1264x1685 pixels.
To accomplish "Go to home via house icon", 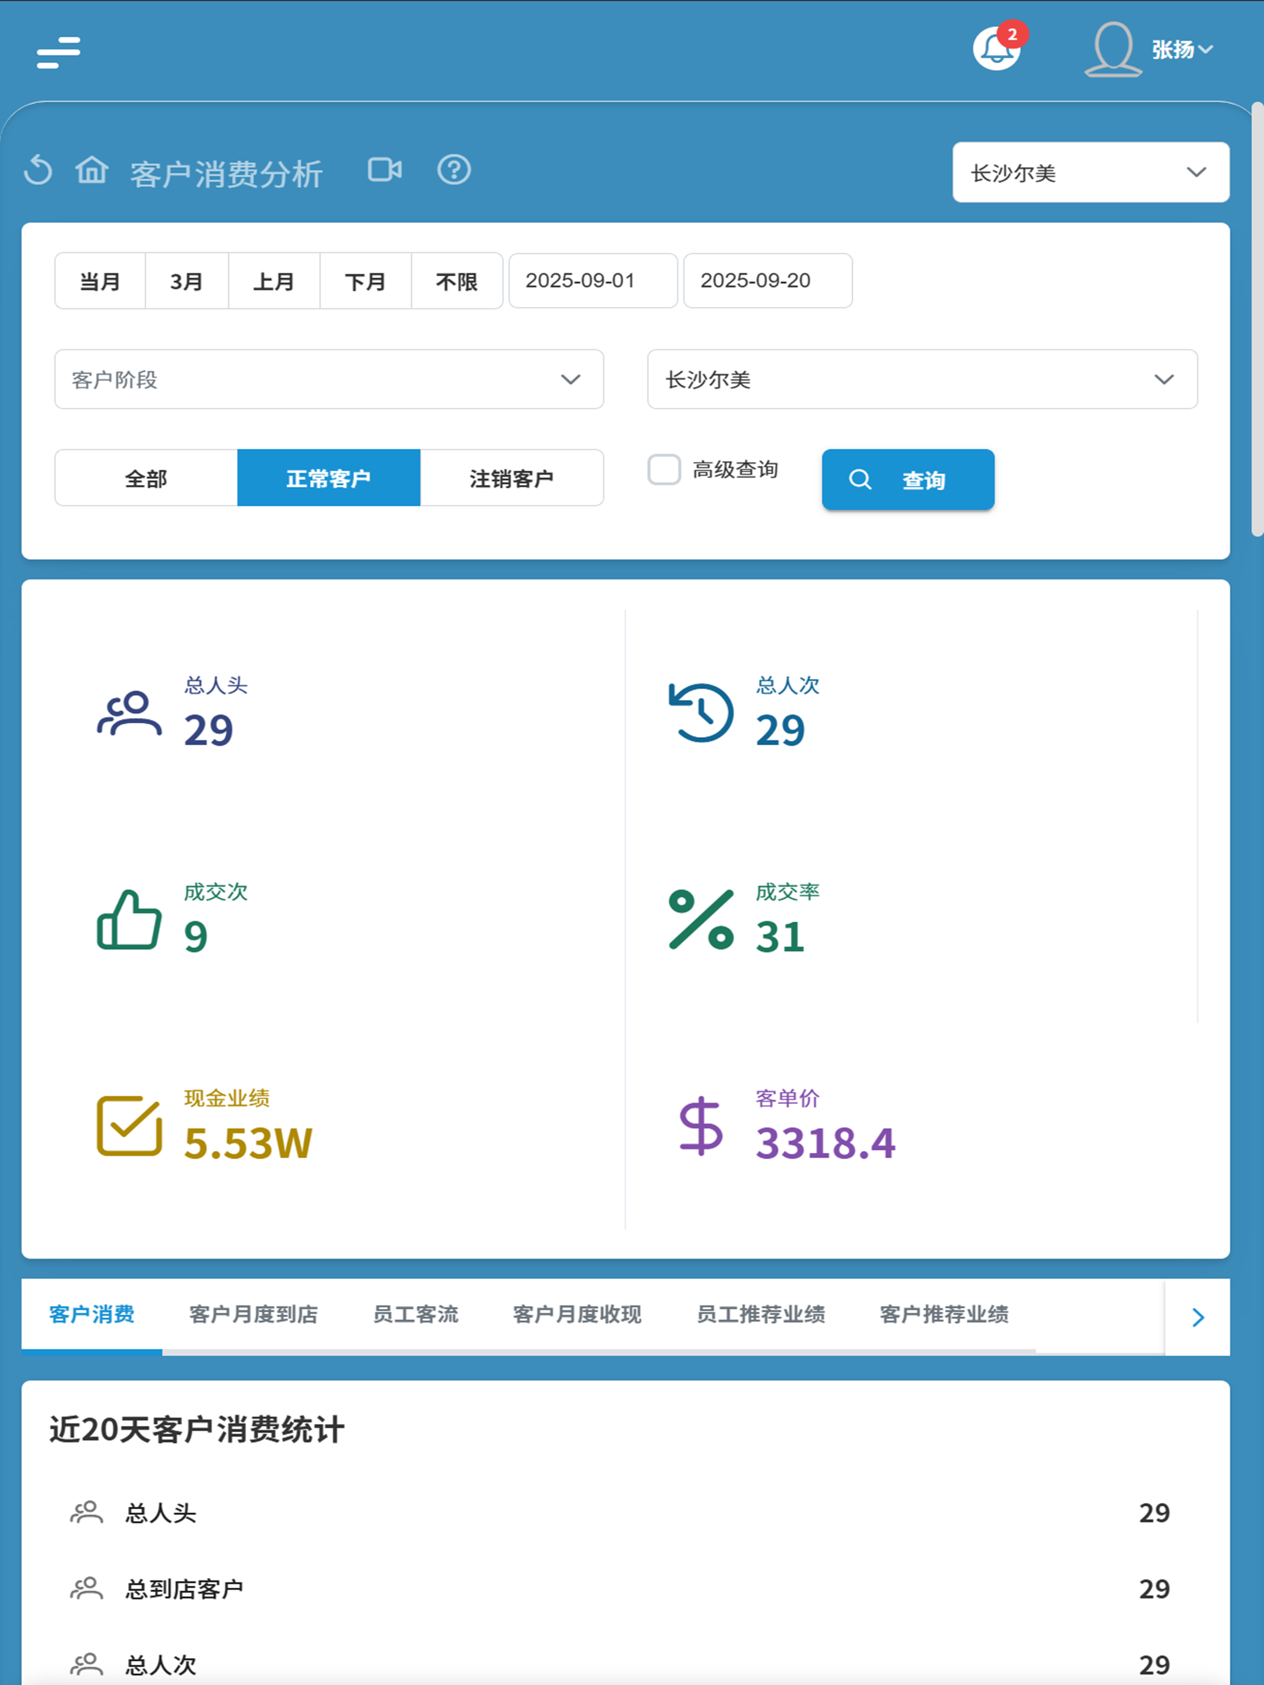I will coord(91,170).
